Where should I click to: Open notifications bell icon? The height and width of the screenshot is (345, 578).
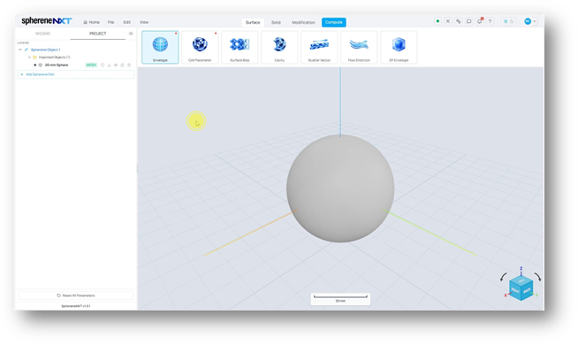click(x=479, y=21)
